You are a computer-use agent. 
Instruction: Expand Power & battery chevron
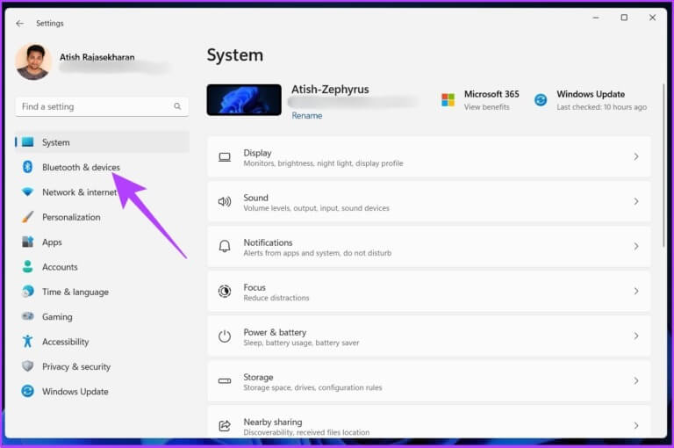[x=635, y=336]
